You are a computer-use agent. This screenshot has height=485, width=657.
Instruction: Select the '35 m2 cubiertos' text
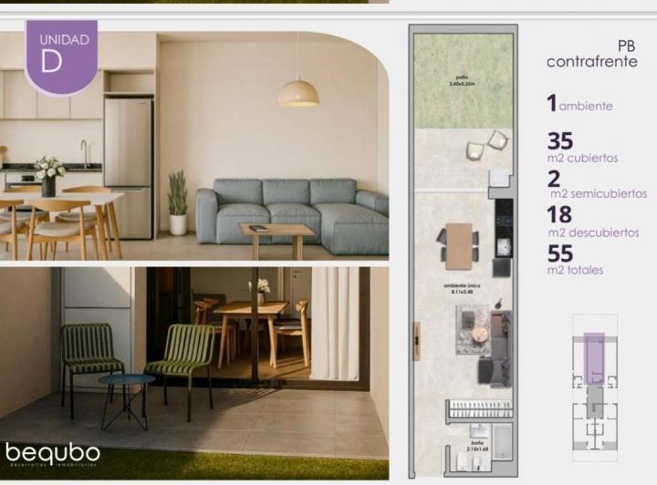582,148
